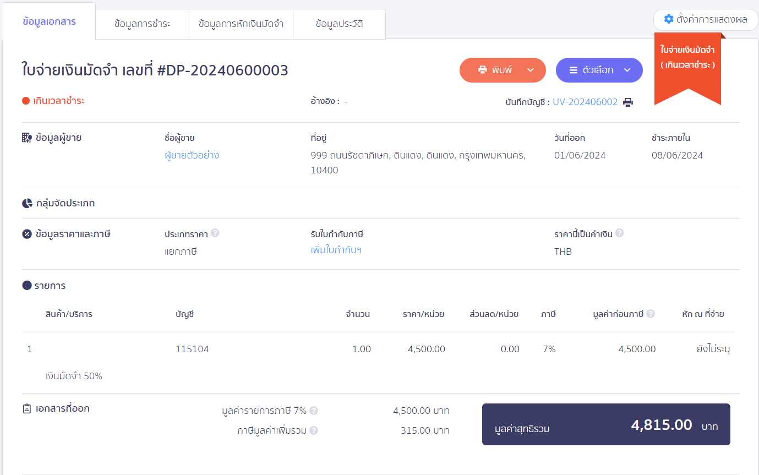Image resolution: width=759 pixels, height=475 pixels.
Task: Click account code 115104
Action: click(192, 349)
